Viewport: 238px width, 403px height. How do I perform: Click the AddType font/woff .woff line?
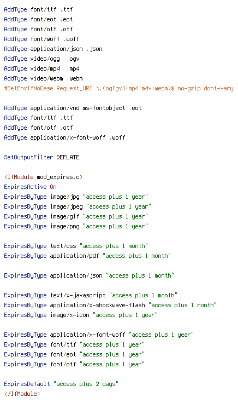point(41,39)
